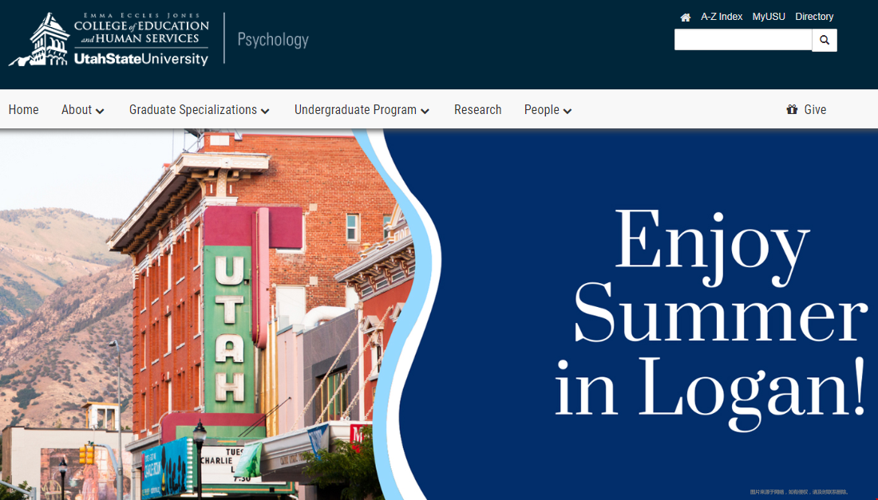Expand the Undergraduate Program menu
878x500 pixels.
tap(362, 110)
